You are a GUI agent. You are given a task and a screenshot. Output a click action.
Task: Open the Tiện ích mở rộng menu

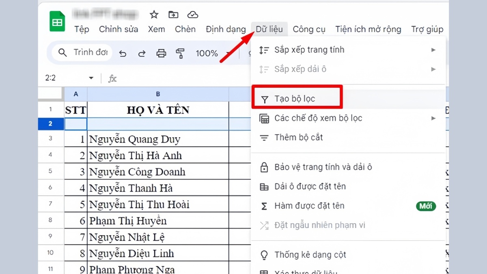[x=368, y=29]
